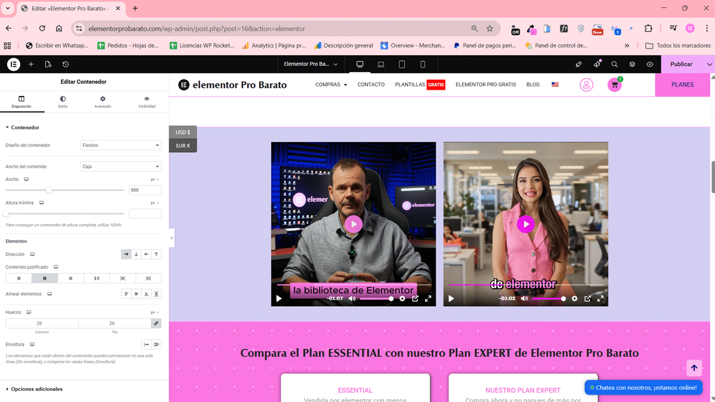Click the Publicar button

(681, 64)
